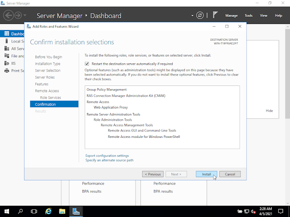Select Web Application Proxy entry
This screenshot has width=290, height=217.
111,107
